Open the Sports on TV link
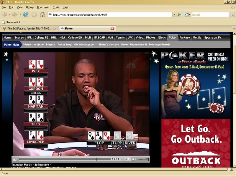This screenshot has width=236, height=177. (x=212, y=37)
